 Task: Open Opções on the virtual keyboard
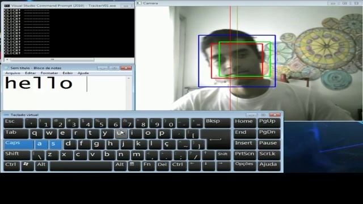coord(244,166)
